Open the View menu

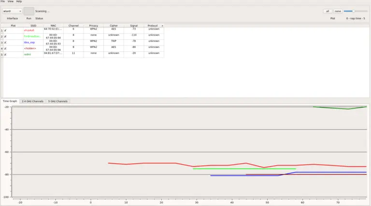click(11, 1)
